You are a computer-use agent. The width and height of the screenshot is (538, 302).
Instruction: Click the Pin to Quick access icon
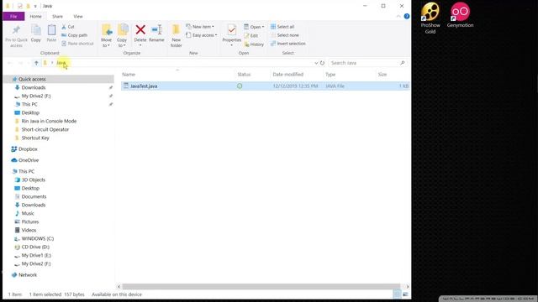tap(16, 30)
